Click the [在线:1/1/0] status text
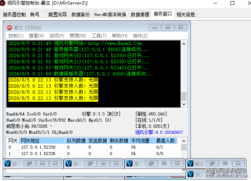Image resolution: width=251 pixels, height=181 pixels. [149, 120]
